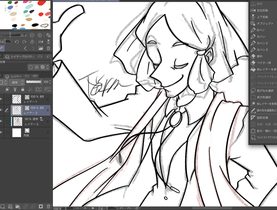Reset canvas rotation in the navigator
Viewport: 277px width, 210px height.
click(x=32, y=42)
